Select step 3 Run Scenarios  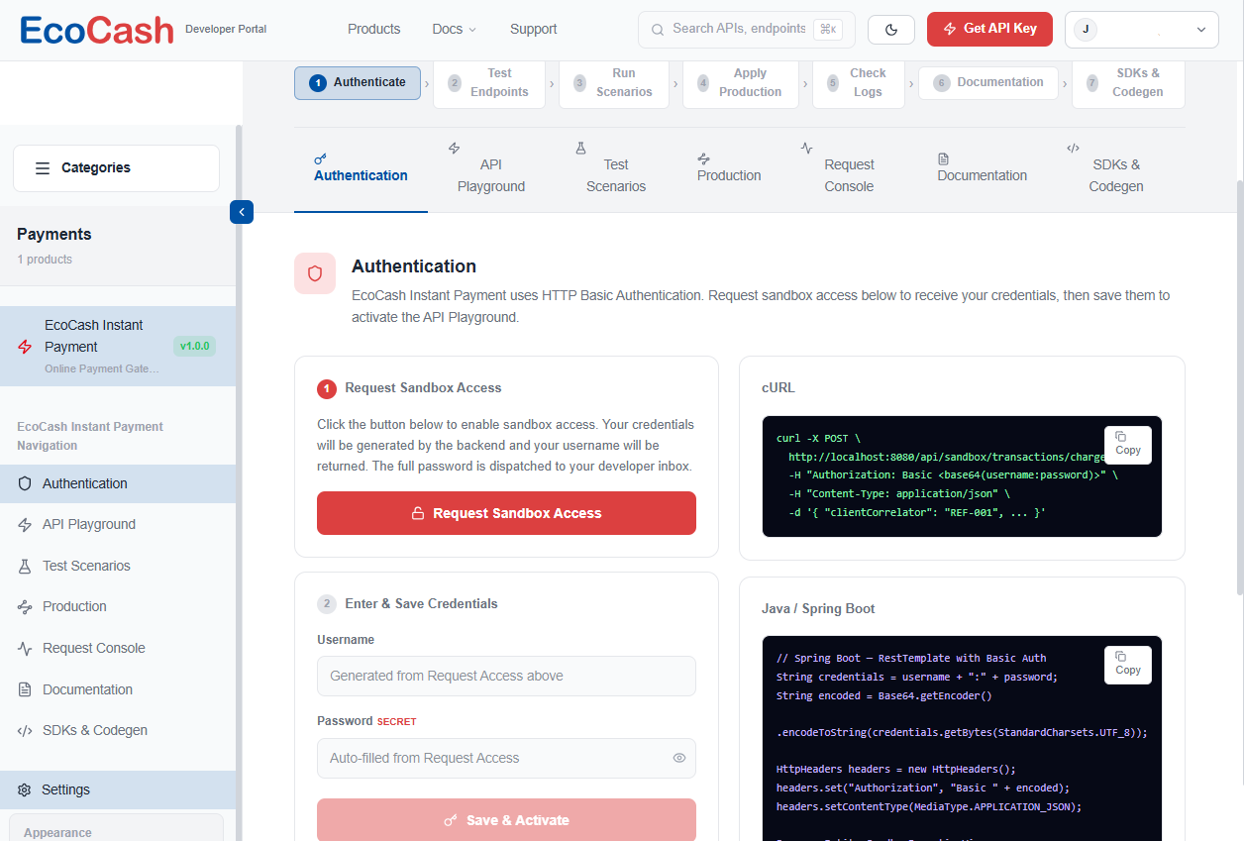[x=614, y=82]
